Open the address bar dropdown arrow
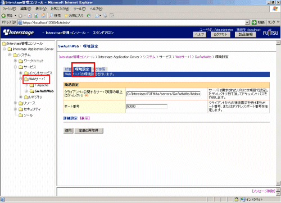281x203 pixels. 247,22
